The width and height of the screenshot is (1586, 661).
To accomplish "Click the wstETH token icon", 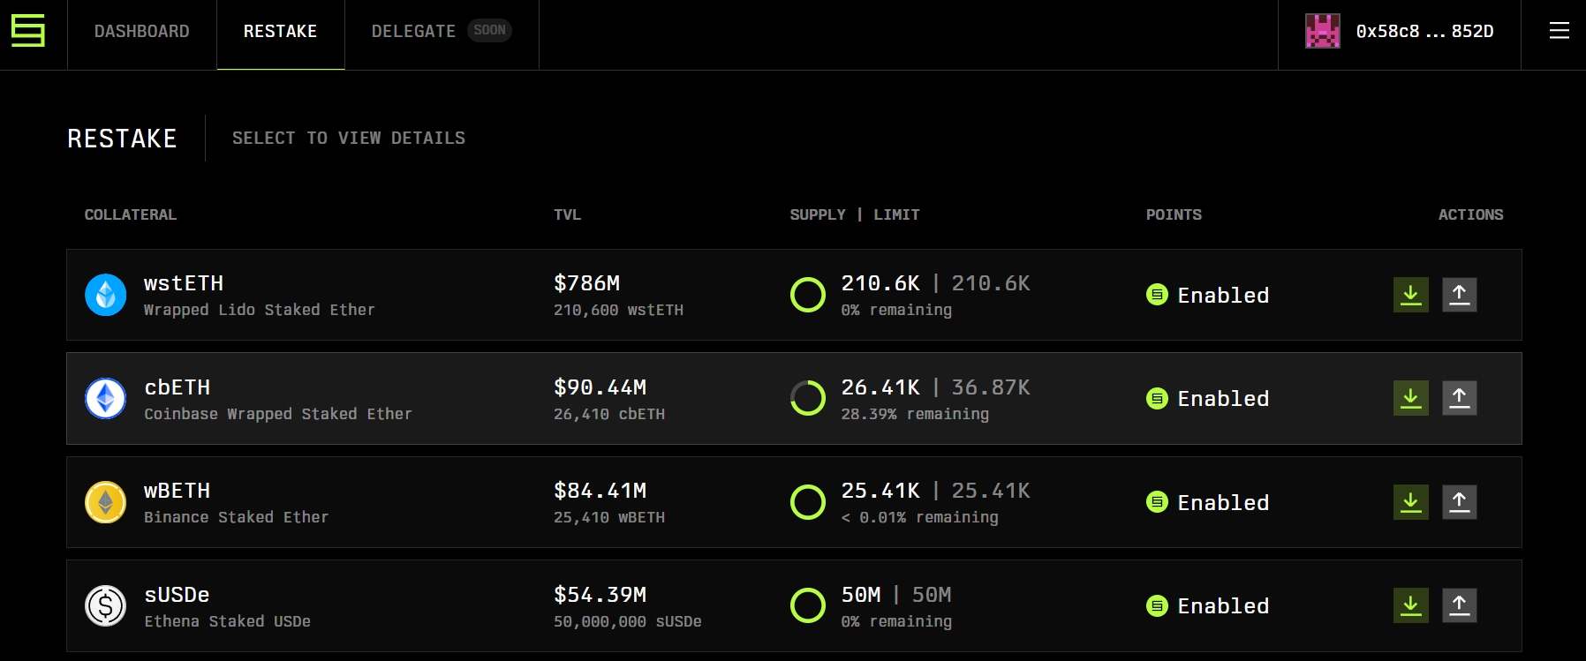I will coord(106,295).
